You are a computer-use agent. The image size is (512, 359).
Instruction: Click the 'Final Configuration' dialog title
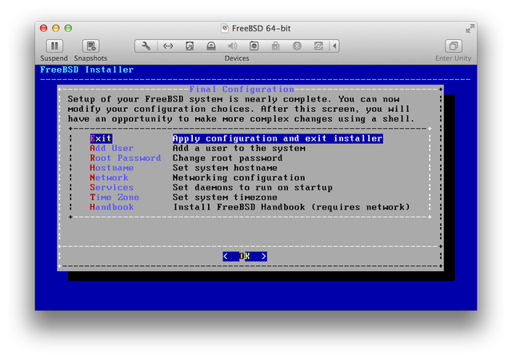(x=242, y=89)
